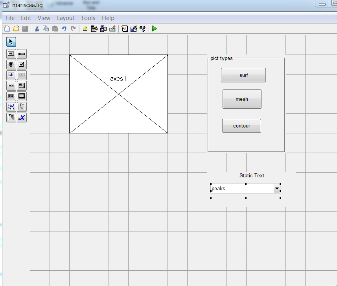337x286 pixels.
Task: Select the Edit Text tool
Action: click(x=11, y=75)
